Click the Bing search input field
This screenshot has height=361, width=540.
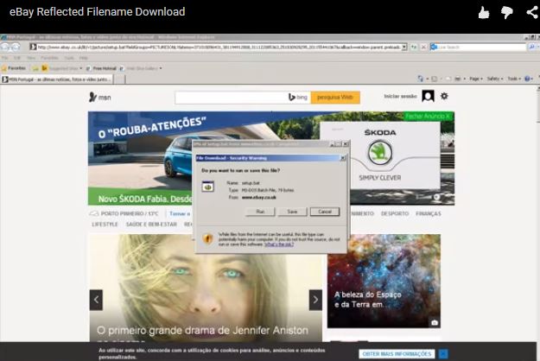tap(229, 97)
